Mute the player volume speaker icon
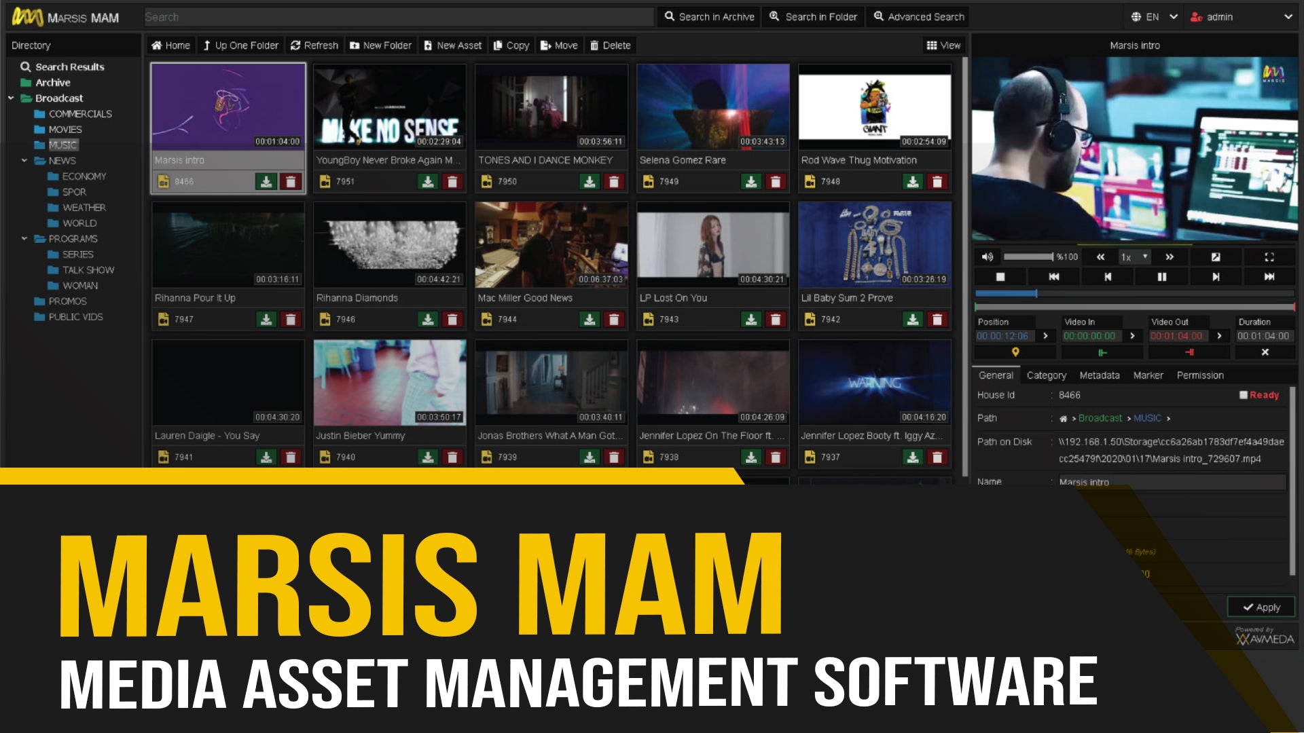Image resolution: width=1304 pixels, height=733 pixels. click(x=988, y=257)
